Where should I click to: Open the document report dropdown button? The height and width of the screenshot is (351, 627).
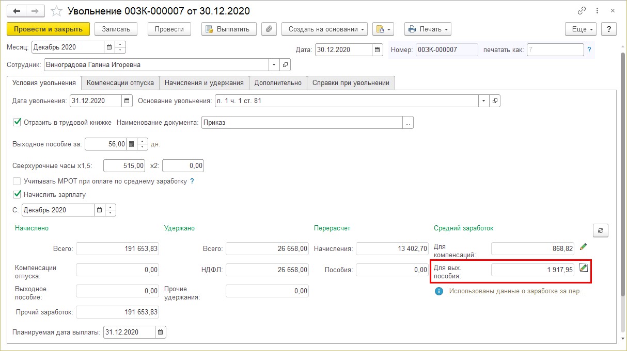tap(383, 29)
